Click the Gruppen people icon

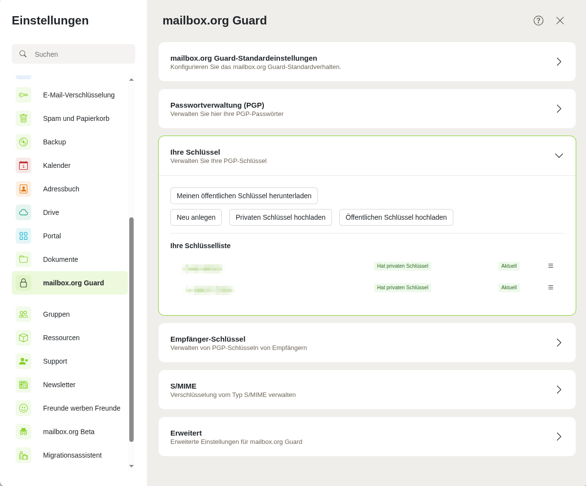(x=23, y=315)
